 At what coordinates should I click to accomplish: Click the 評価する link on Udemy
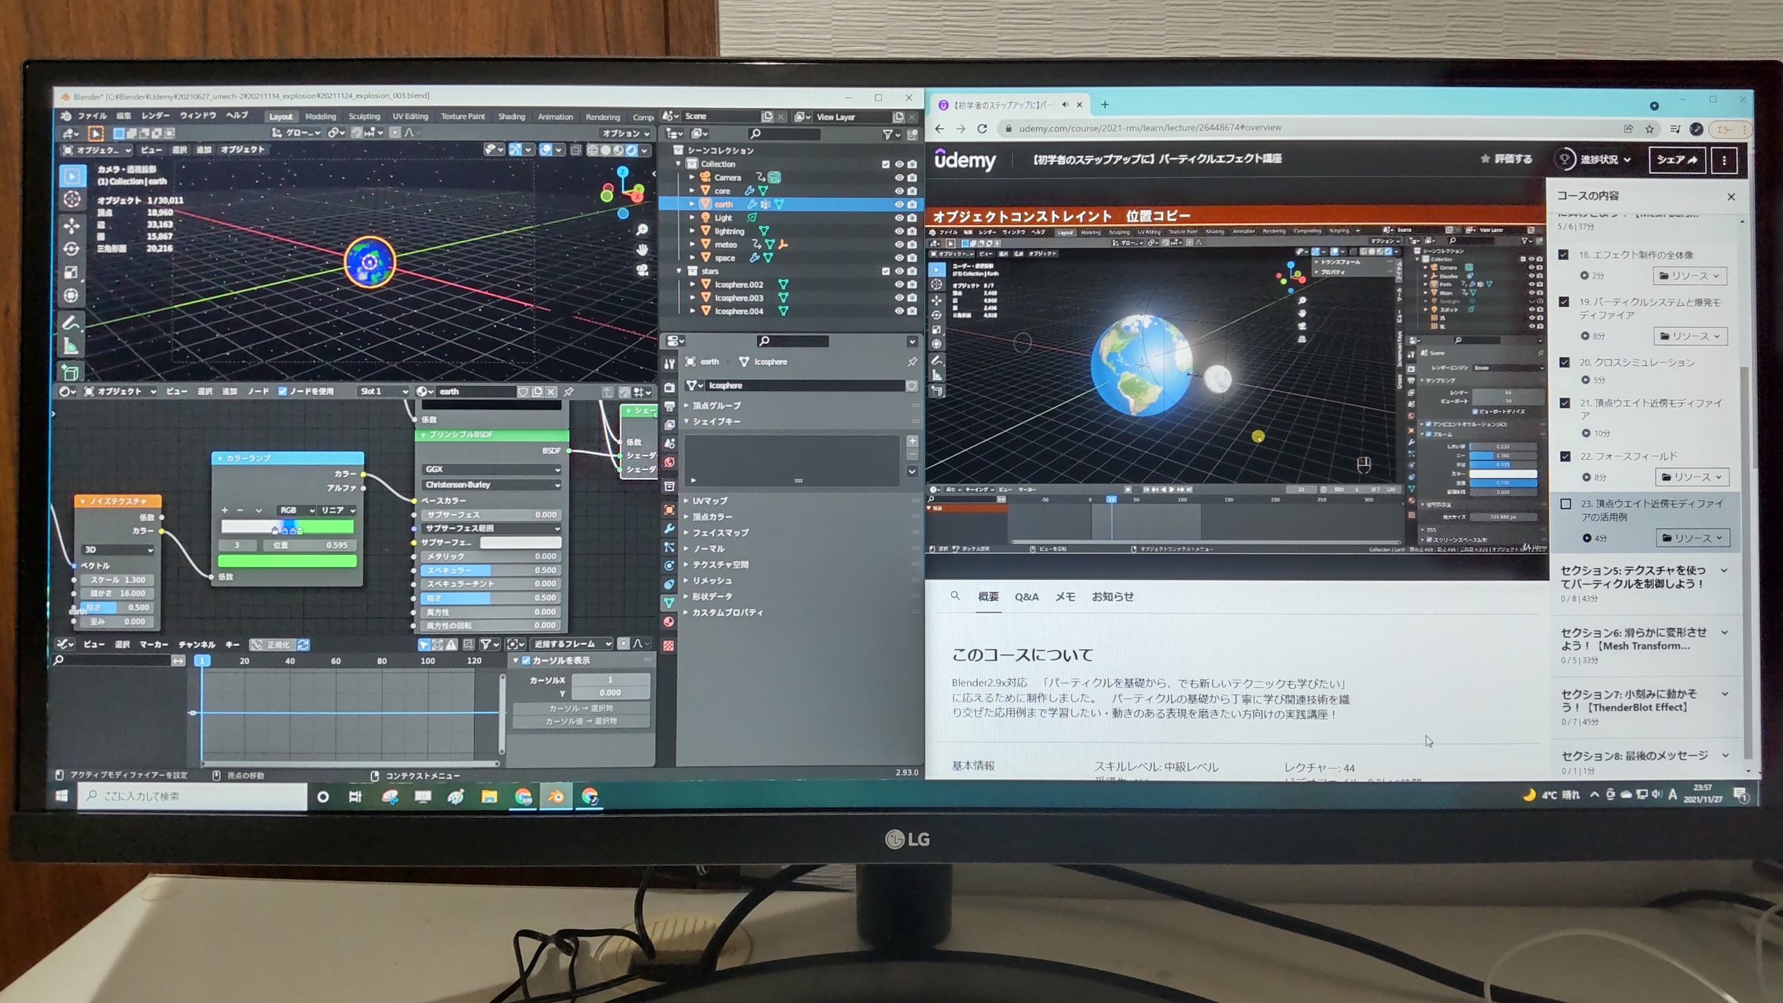1506,160
